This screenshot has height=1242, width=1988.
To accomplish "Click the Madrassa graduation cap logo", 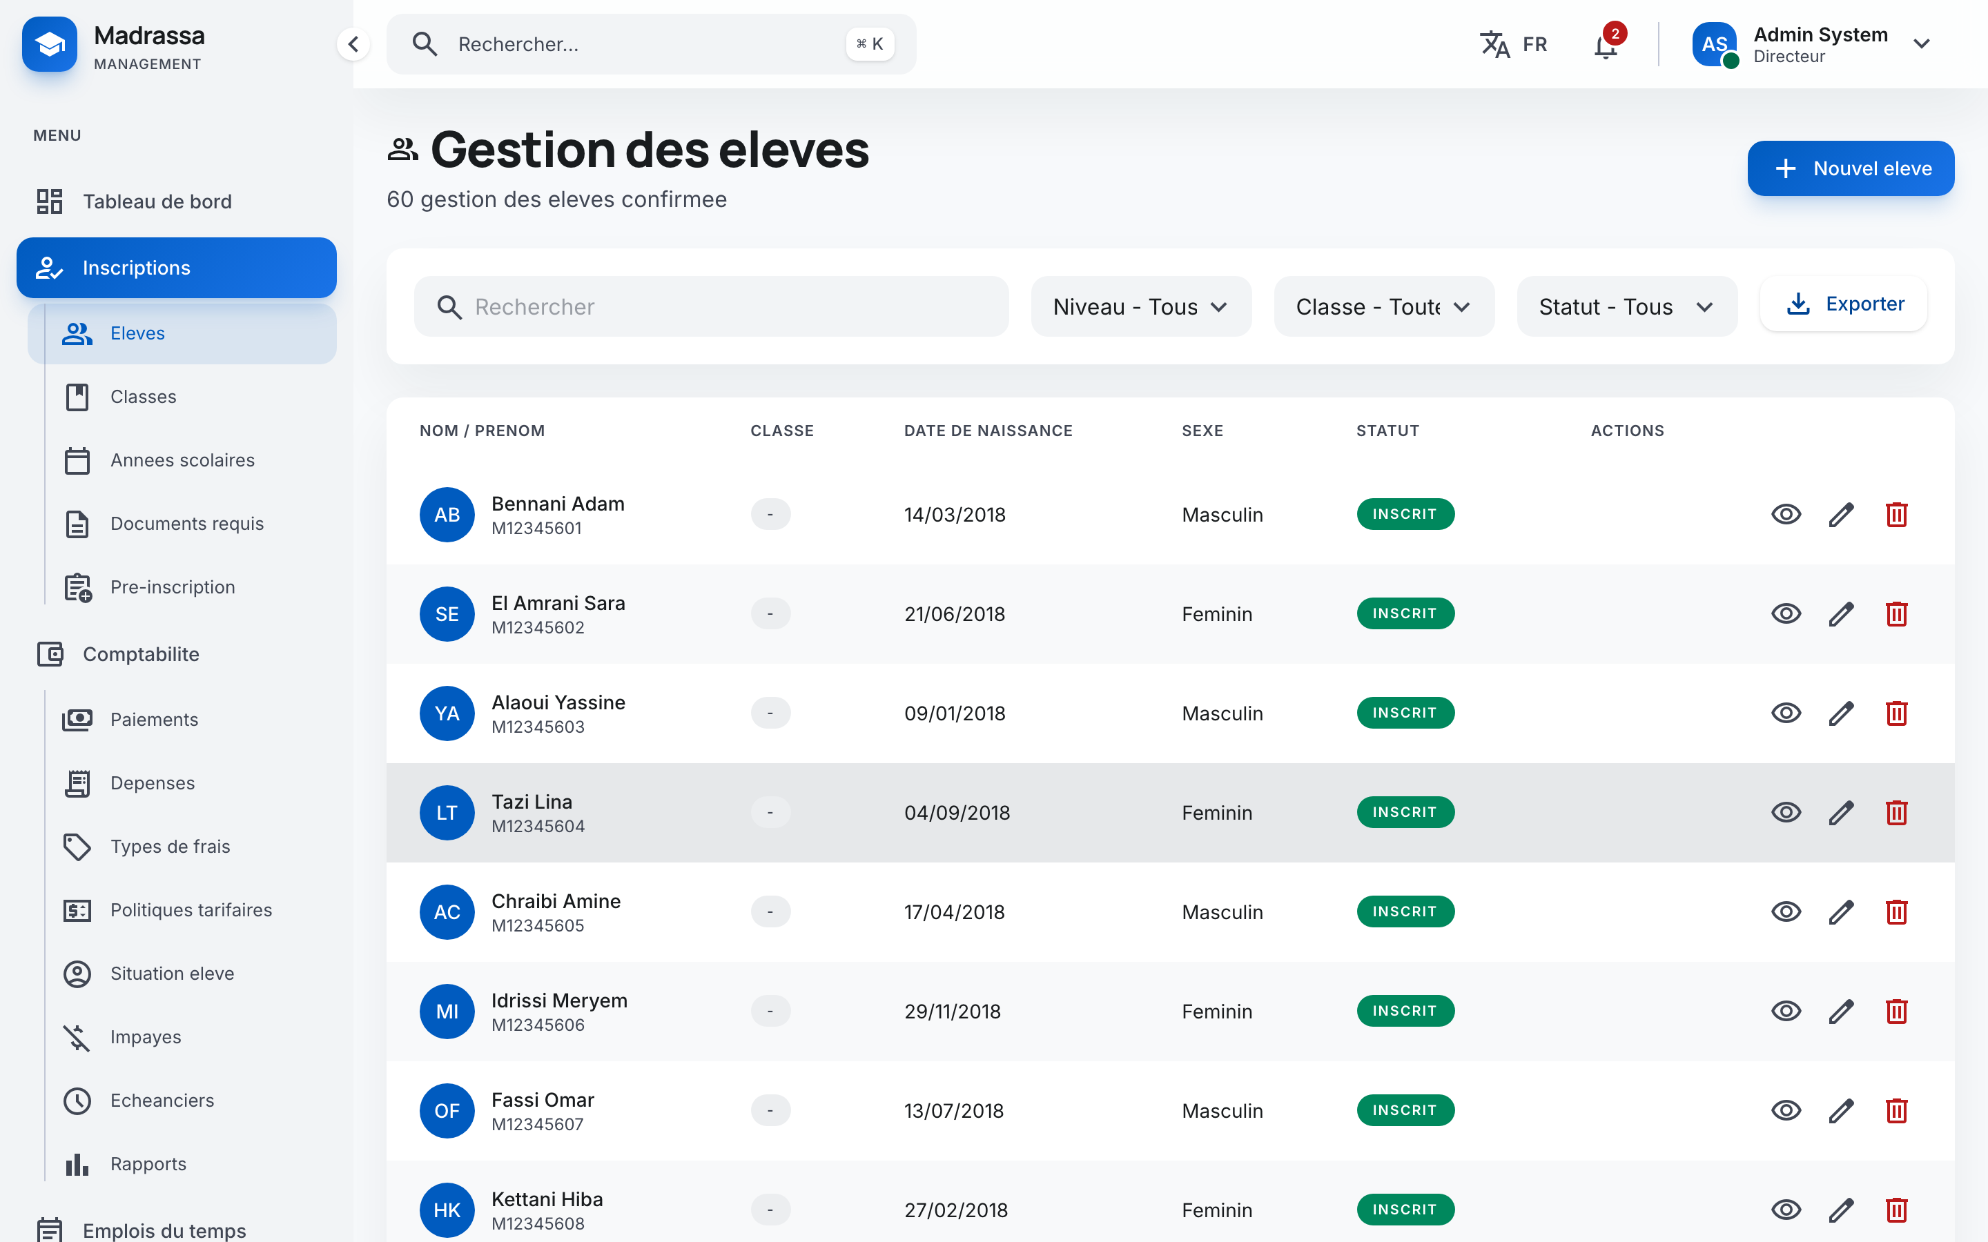I will tap(49, 44).
